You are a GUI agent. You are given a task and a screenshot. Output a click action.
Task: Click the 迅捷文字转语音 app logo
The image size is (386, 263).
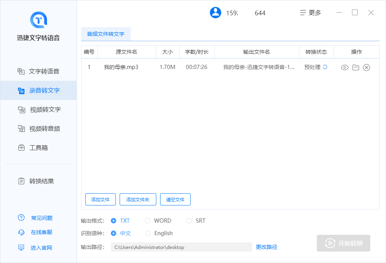pos(38,19)
